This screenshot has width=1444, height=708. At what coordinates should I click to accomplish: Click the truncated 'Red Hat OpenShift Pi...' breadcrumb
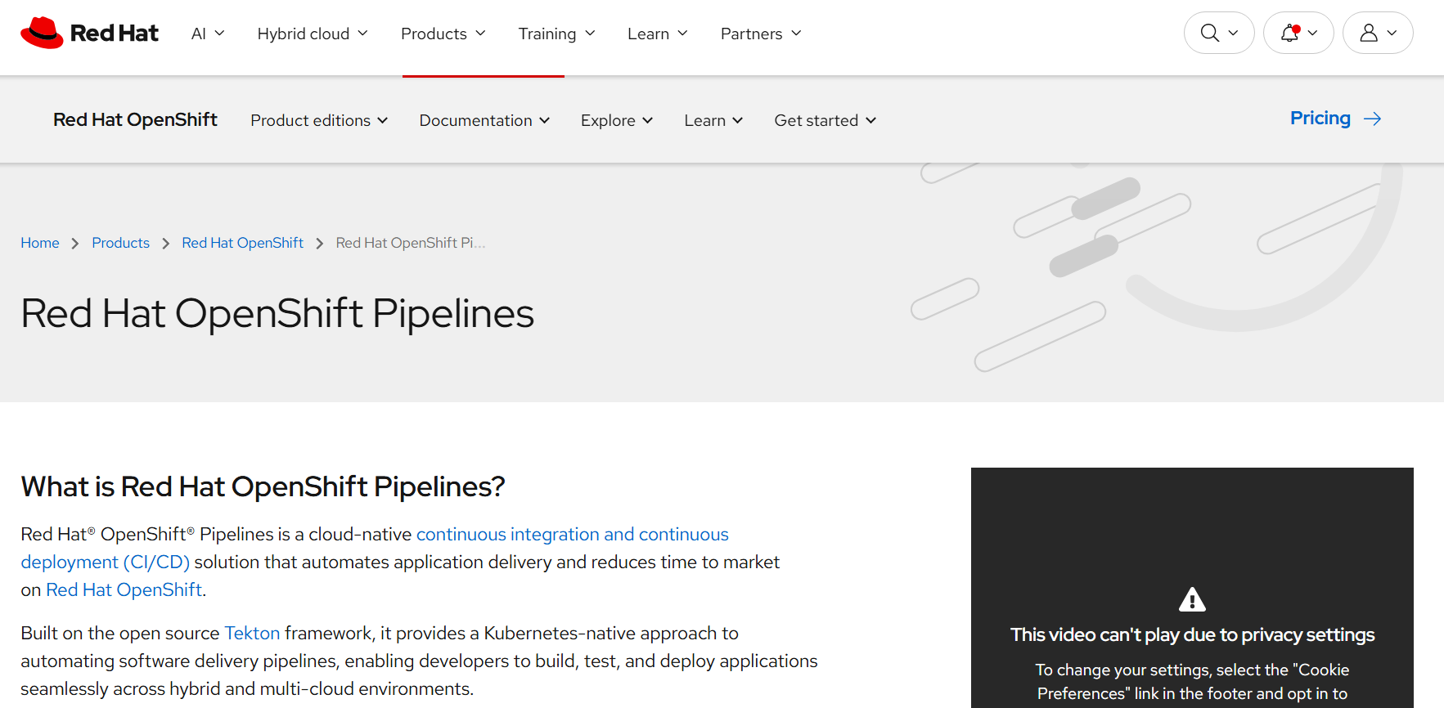pos(411,243)
